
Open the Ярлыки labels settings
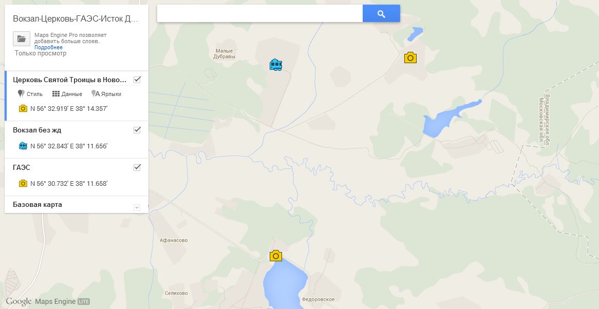(106, 94)
